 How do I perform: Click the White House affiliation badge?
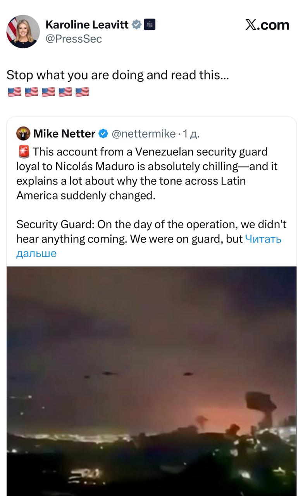pyautogui.click(x=150, y=25)
